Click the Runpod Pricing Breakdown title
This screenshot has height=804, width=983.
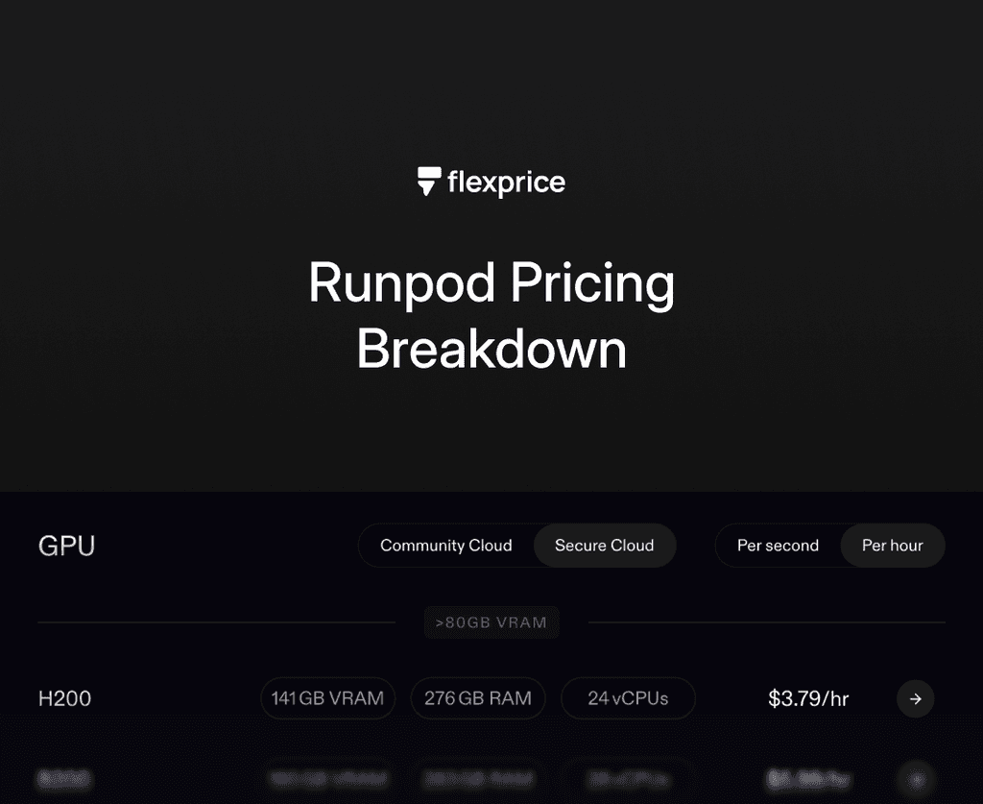coord(491,315)
